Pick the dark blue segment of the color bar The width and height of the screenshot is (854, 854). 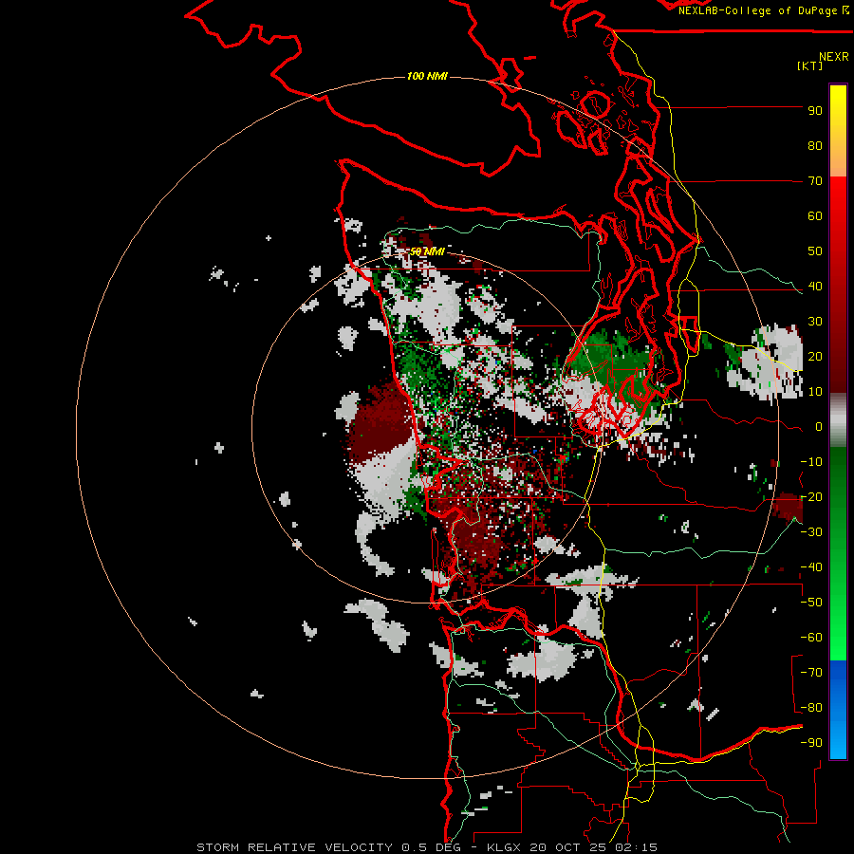[838, 678]
